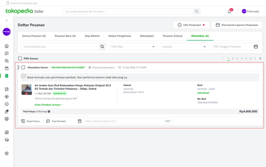Open the Info Detail courier link
The width and height of the screenshot is (266, 167).
[x=203, y=93]
